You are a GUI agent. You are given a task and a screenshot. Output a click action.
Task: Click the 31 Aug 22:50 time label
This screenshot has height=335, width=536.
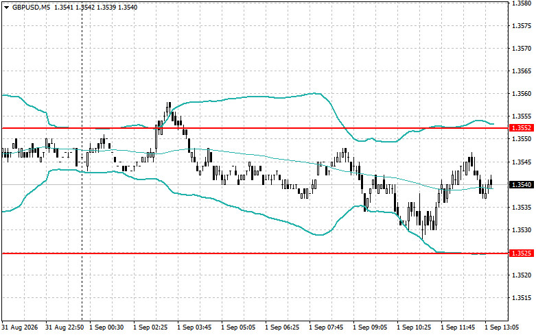[65, 327]
